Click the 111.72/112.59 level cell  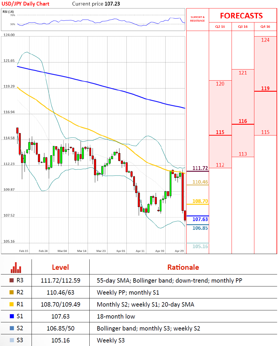pos(60,281)
